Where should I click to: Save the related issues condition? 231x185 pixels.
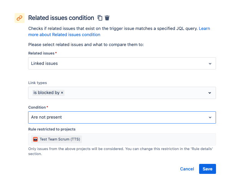(208, 169)
